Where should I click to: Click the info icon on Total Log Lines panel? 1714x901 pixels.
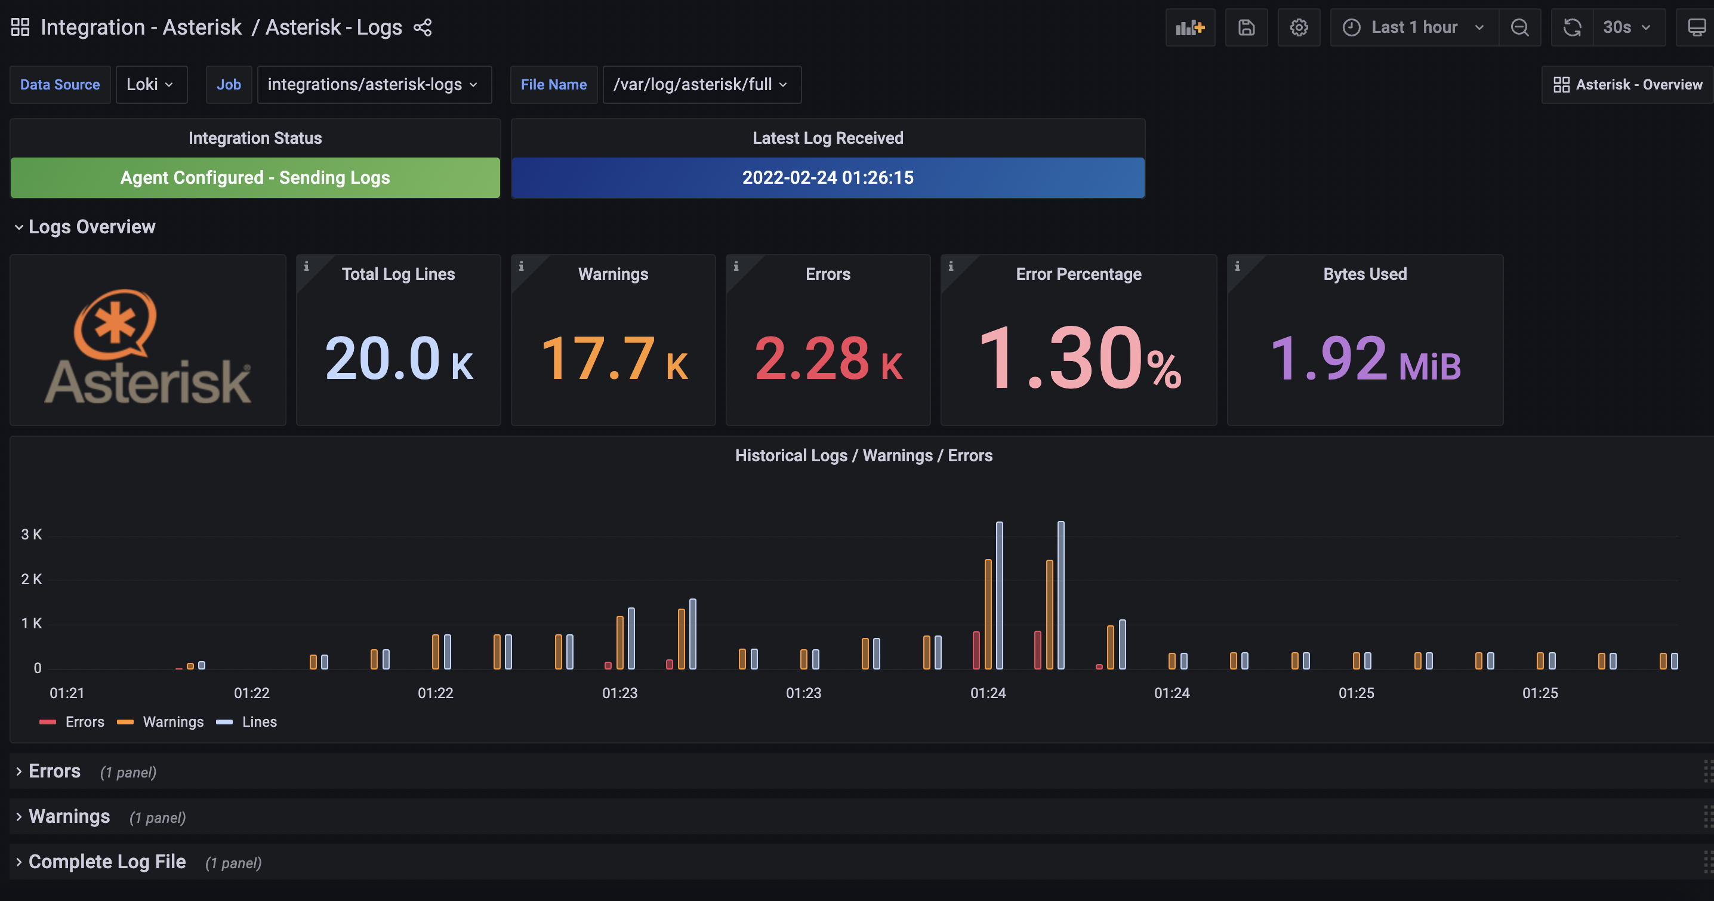(307, 265)
